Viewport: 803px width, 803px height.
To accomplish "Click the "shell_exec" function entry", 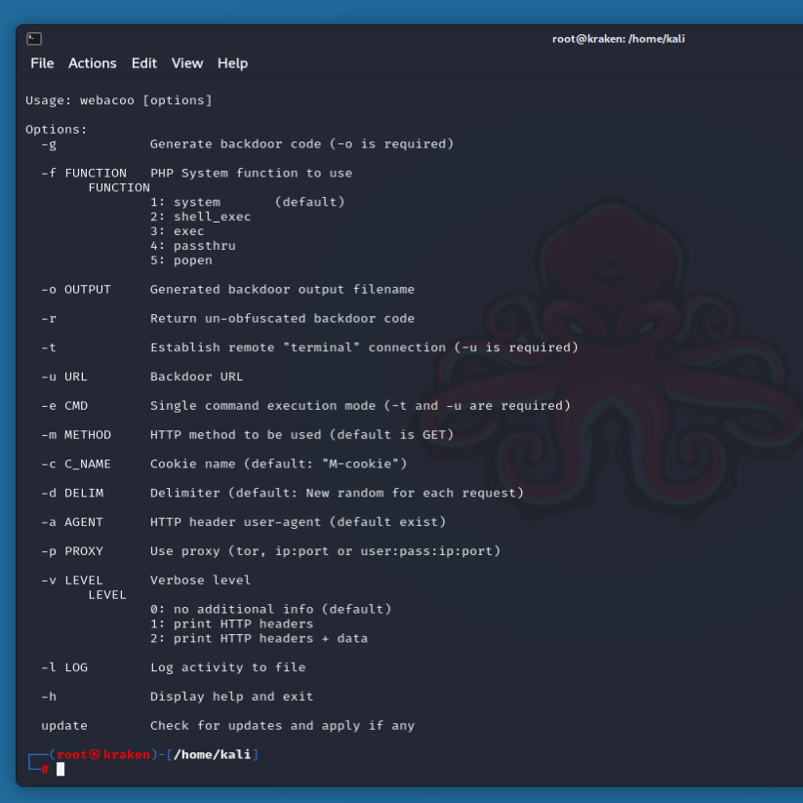I will point(211,217).
